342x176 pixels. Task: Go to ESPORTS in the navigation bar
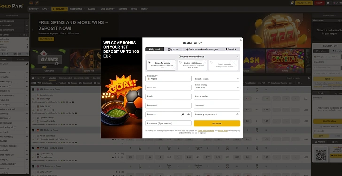[x=123, y=9]
